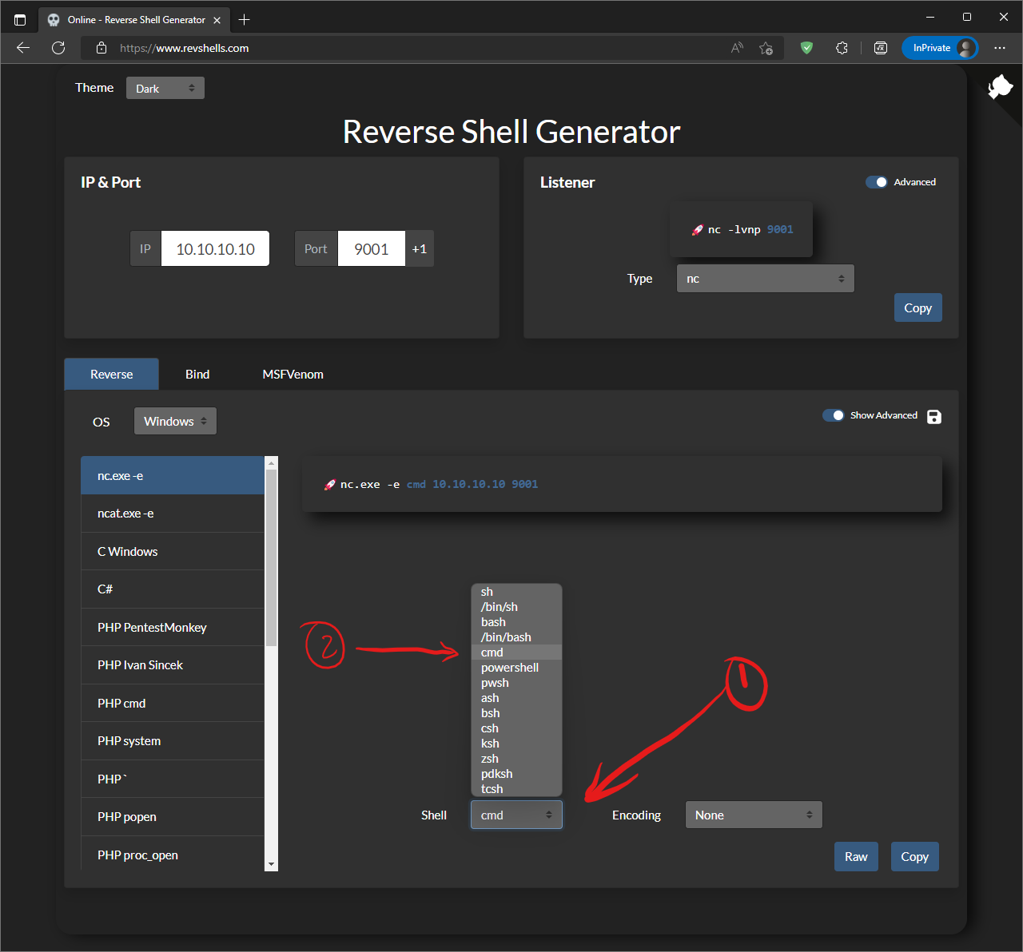
Task: Choose tcsh from the shell list
Action: pos(516,789)
